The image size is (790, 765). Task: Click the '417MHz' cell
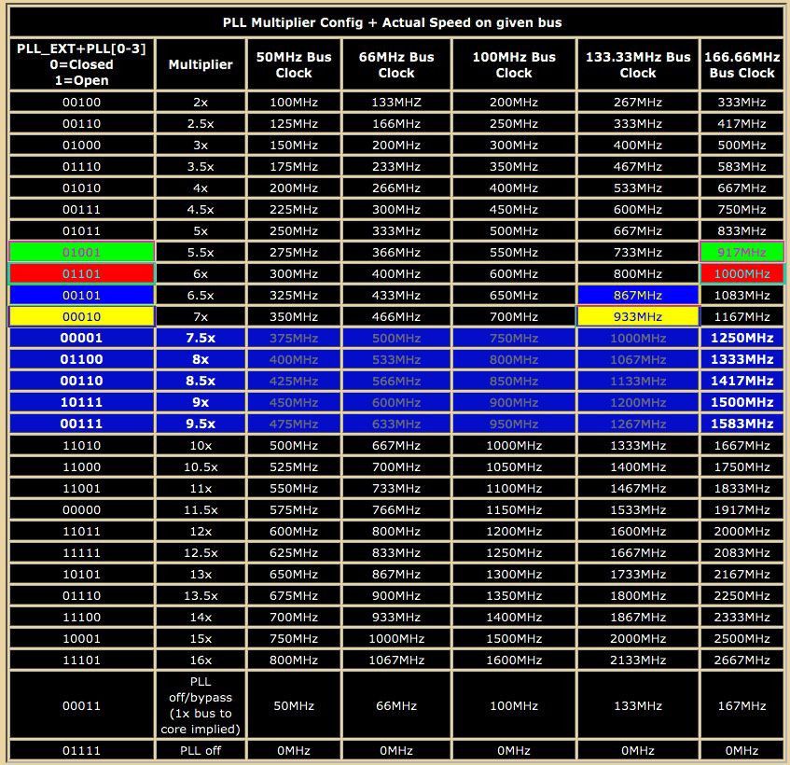click(x=741, y=124)
